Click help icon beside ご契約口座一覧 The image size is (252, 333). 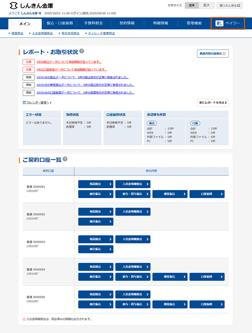(65, 159)
